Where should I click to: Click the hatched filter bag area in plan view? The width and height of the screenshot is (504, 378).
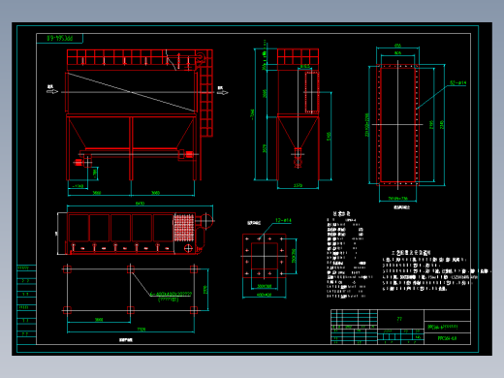[183, 228]
